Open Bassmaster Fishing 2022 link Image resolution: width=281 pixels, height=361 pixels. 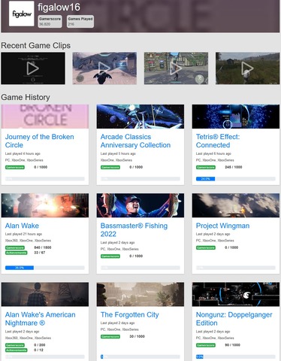(134, 229)
